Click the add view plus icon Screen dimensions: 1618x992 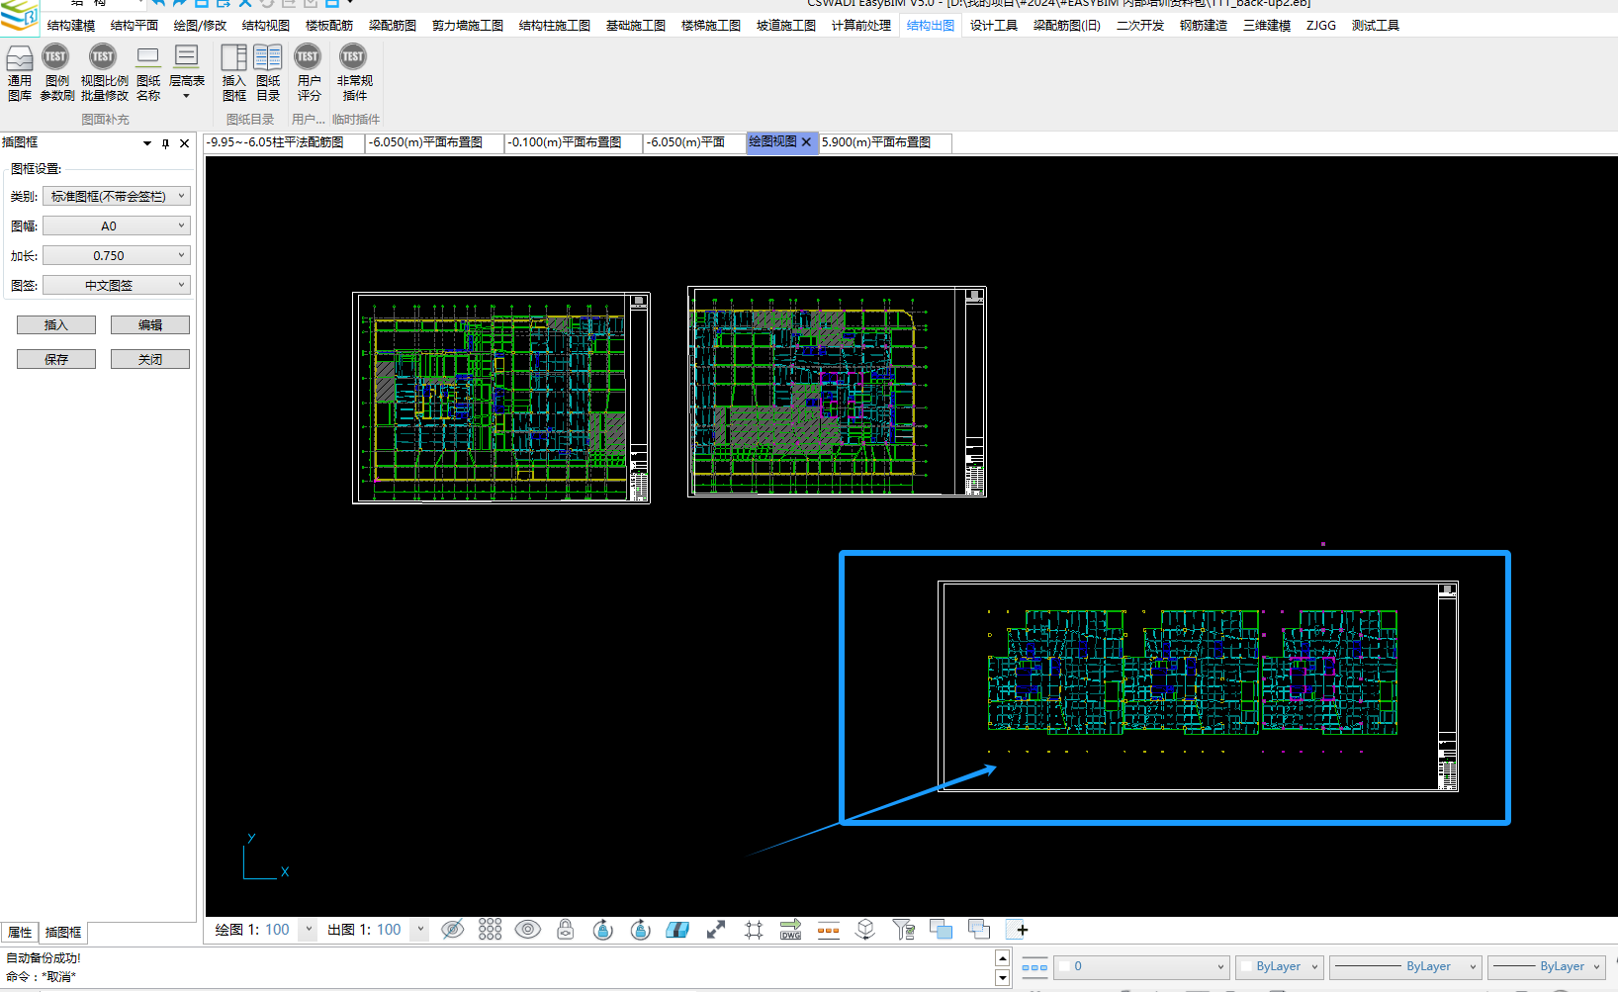point(1017,930)
